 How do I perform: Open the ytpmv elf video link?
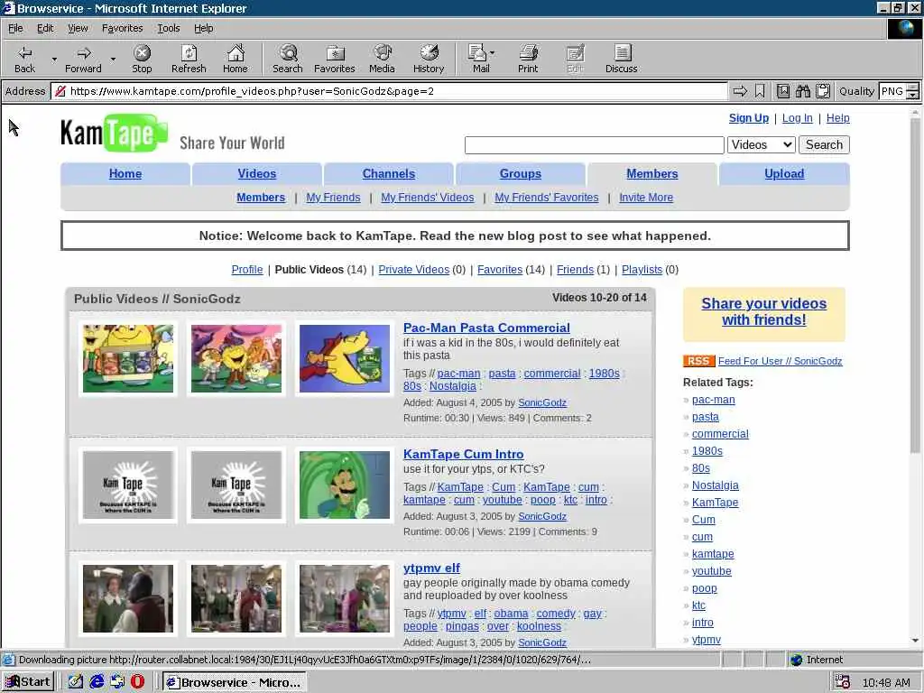[431, 568]
